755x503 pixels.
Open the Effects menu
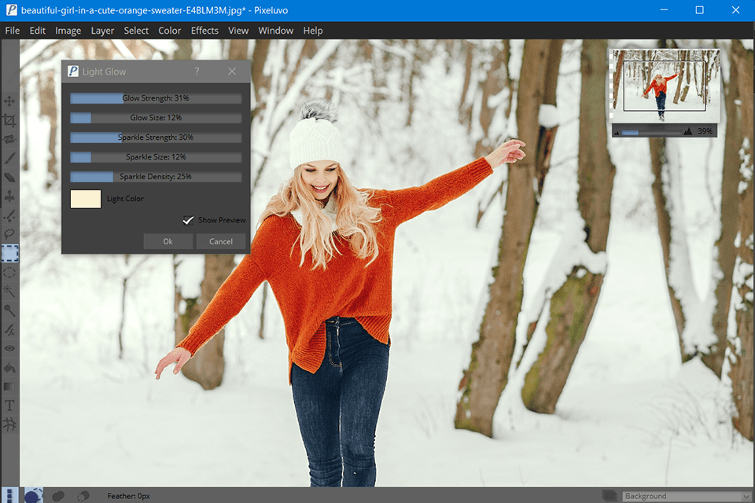204,31
